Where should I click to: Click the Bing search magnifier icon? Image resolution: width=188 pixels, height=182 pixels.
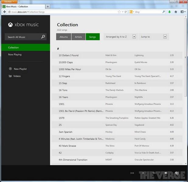(164, 12)
